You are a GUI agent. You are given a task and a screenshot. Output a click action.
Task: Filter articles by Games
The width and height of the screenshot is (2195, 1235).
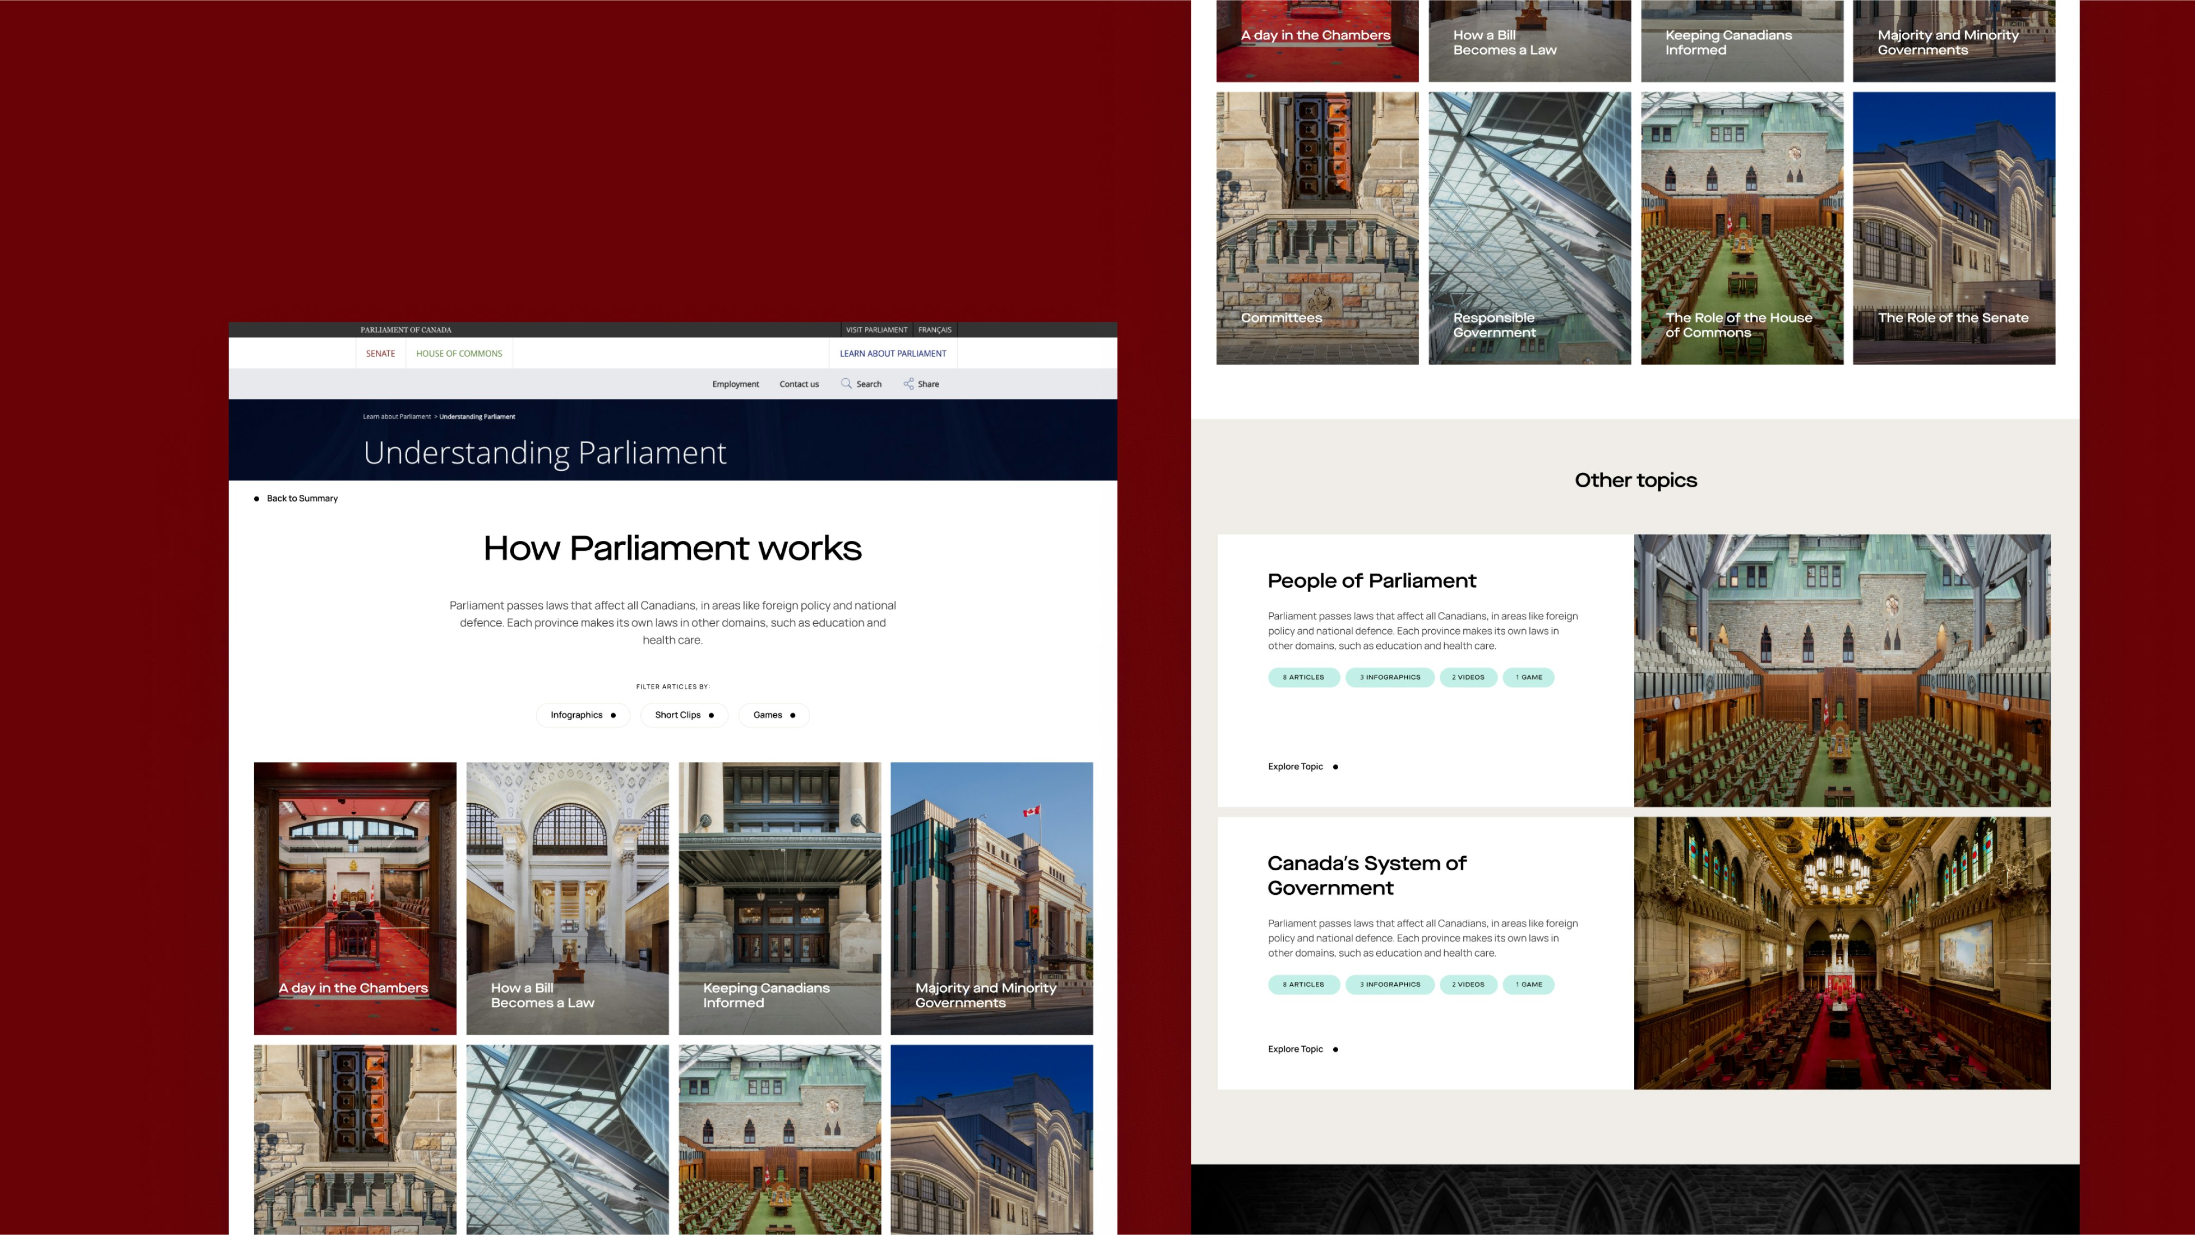[774, 715]
